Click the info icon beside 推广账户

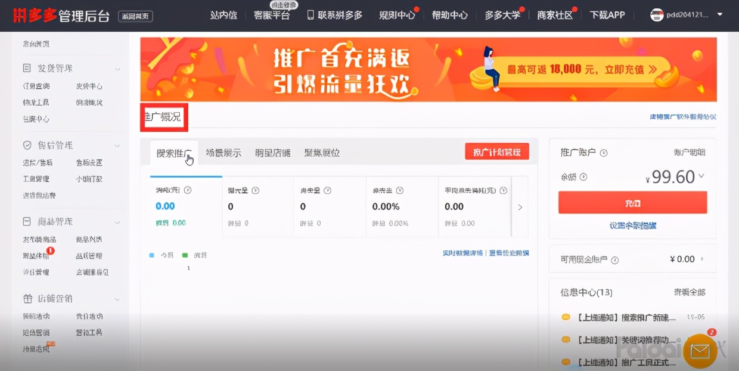pos(603,153)
